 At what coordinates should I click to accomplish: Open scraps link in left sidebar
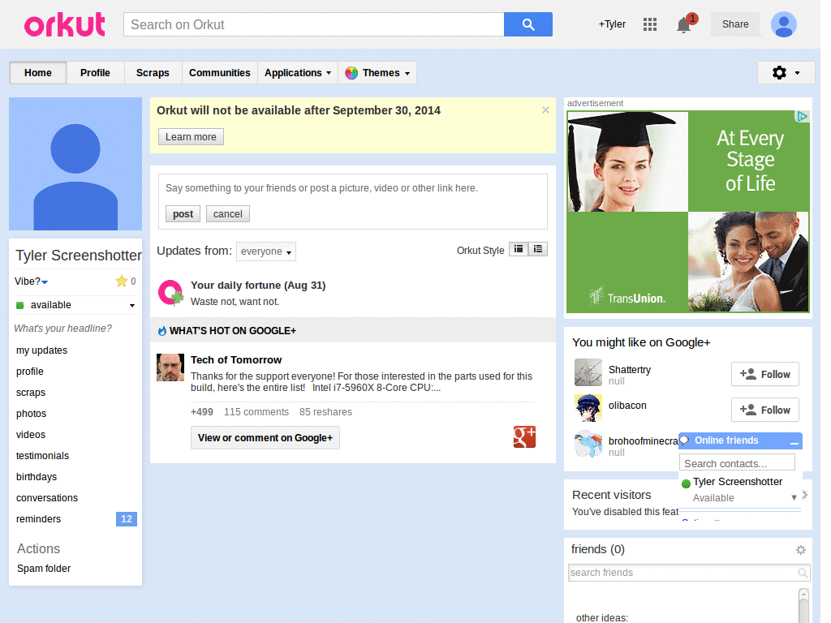[31, 393]
